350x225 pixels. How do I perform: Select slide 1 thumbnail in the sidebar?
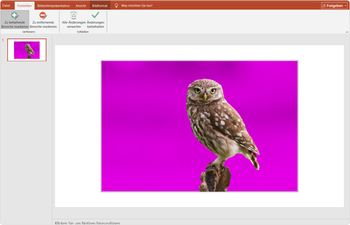pos(27,50)
